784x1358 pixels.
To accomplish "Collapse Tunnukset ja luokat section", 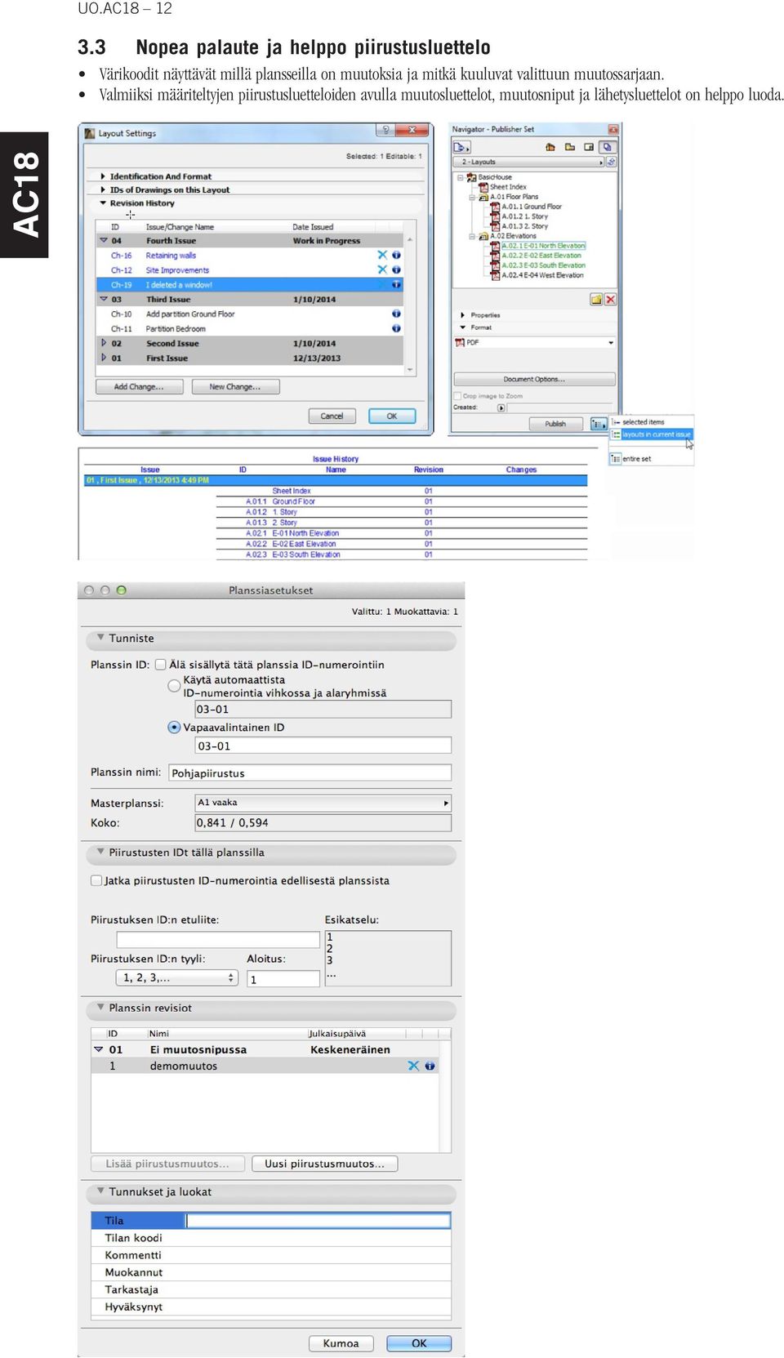I will (101, 1191).
